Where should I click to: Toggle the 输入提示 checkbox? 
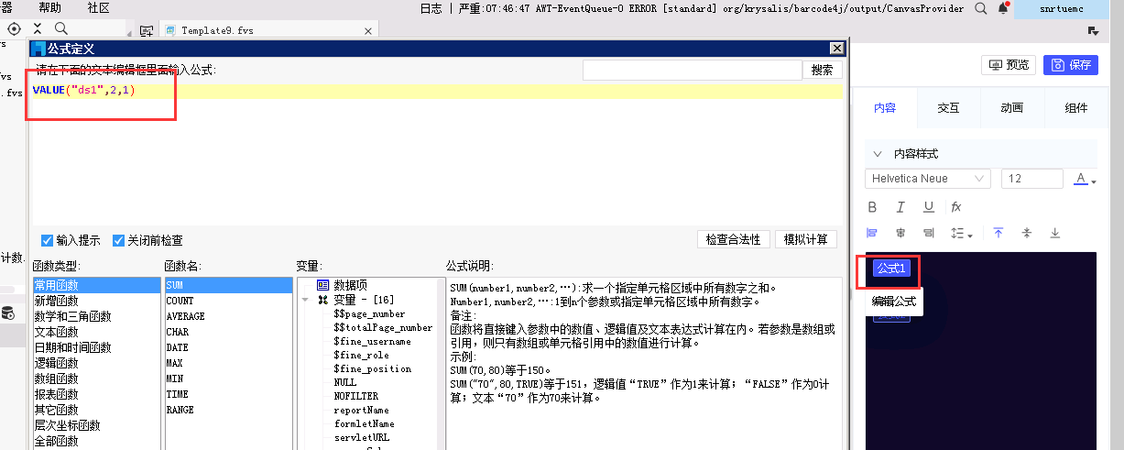(x=47, y=240)
